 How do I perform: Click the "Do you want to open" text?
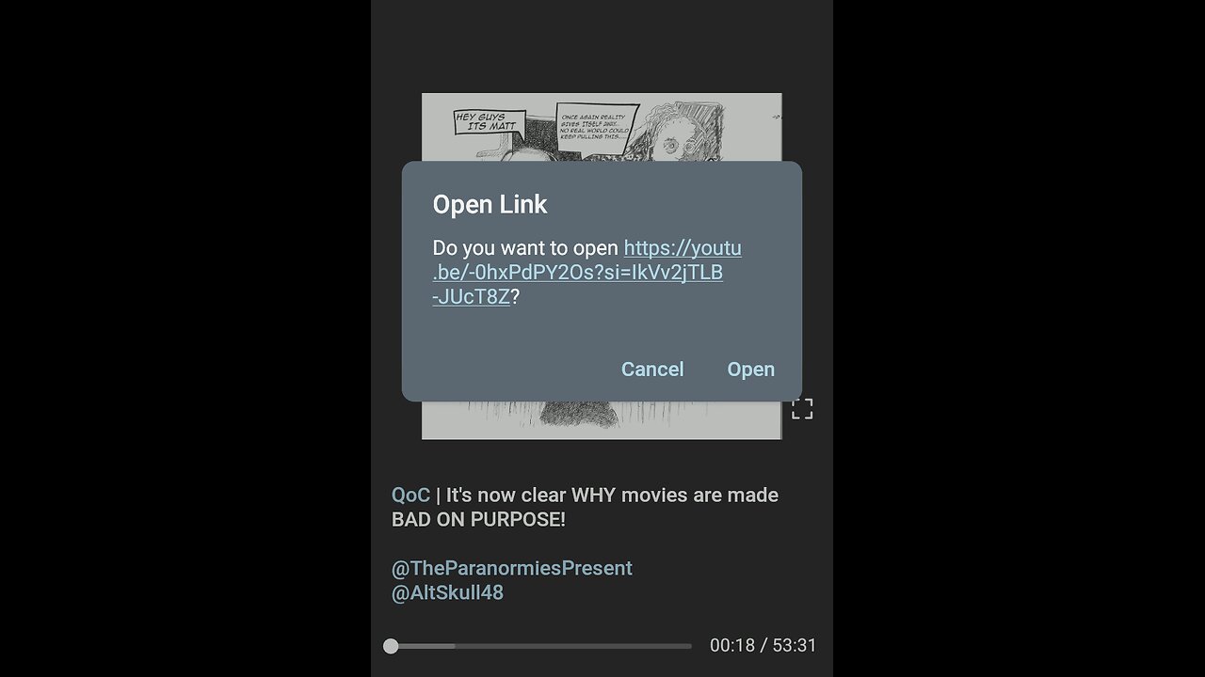pos(525,248)
